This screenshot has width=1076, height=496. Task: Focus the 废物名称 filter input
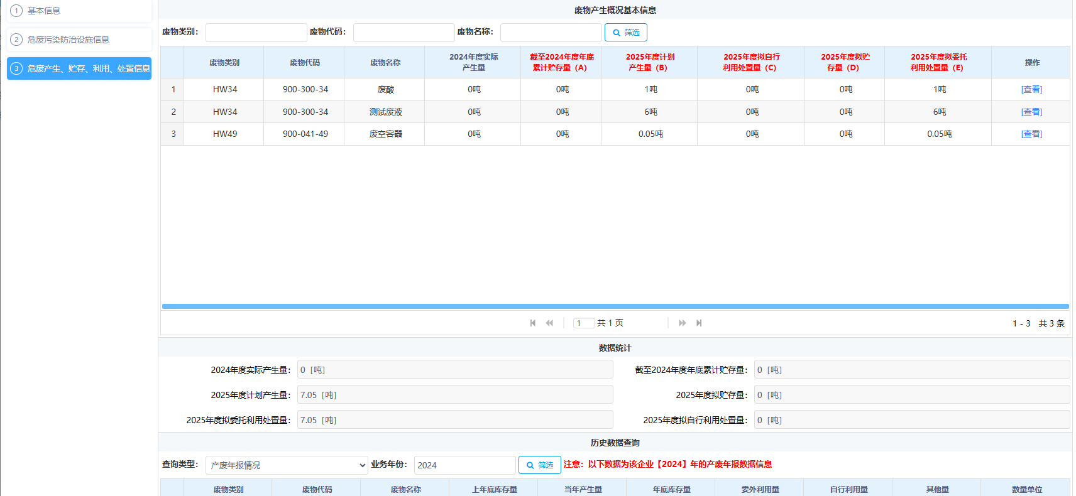pos(551,33)
